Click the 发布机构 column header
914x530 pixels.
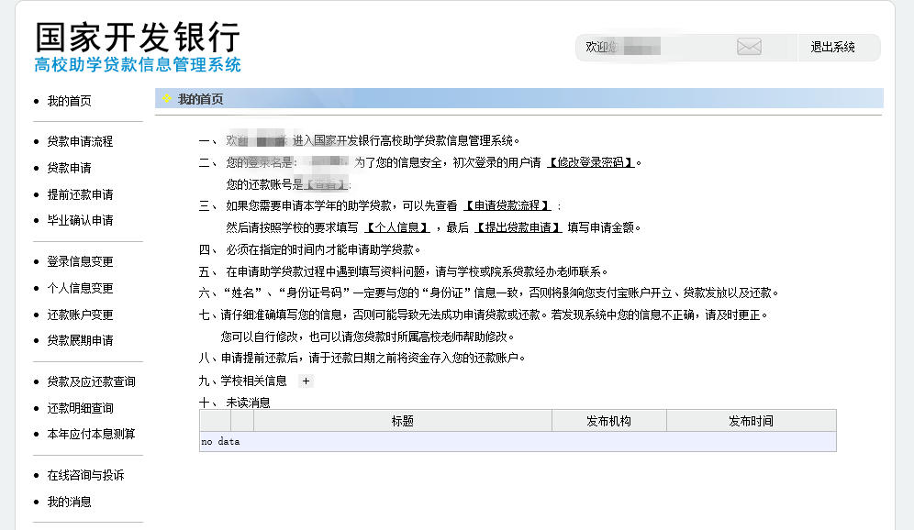pos(608,421)
